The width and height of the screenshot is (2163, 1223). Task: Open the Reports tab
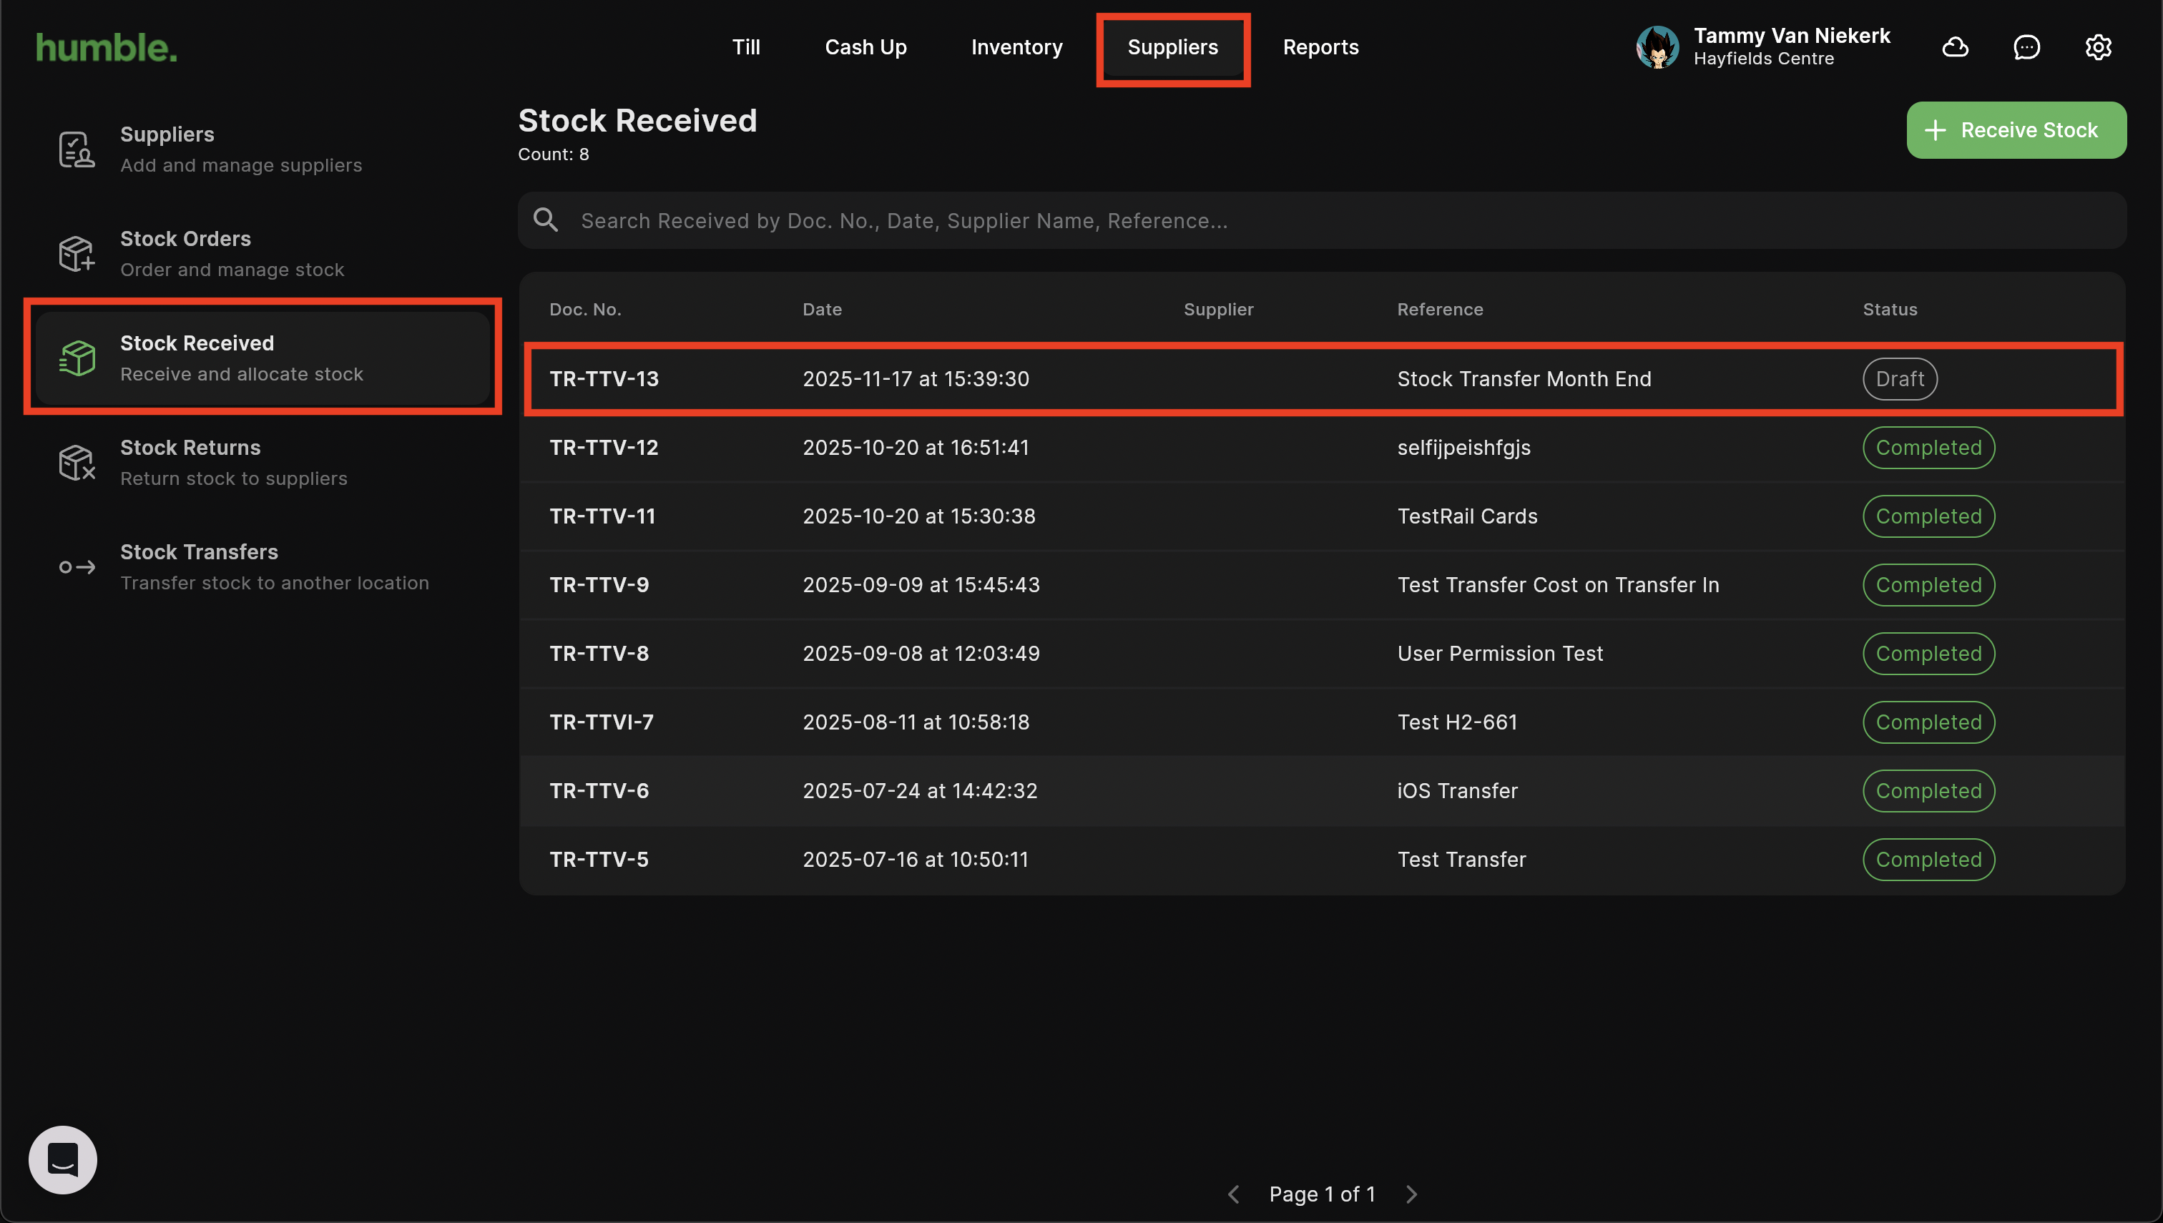[x=1320, y=47]
